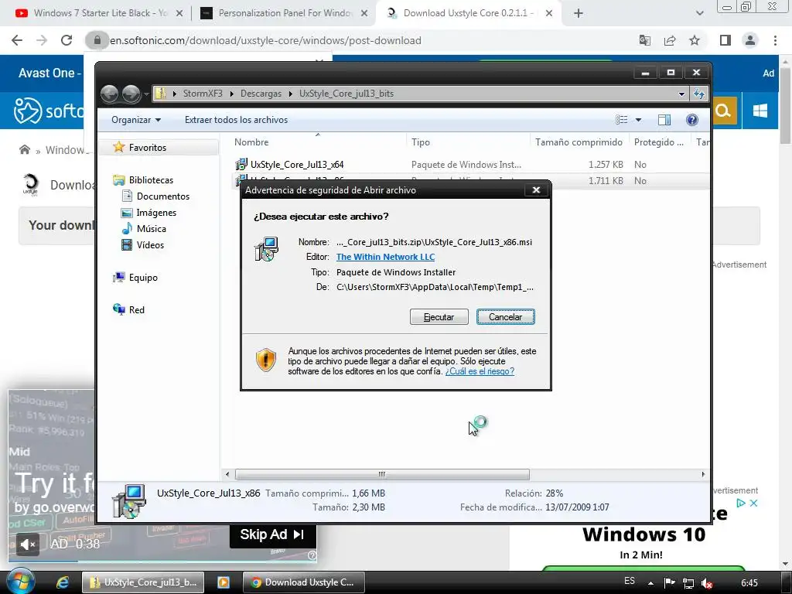Close the Personalization Panel tab
This screenshot has width=792, height=594.
(364, 13)
